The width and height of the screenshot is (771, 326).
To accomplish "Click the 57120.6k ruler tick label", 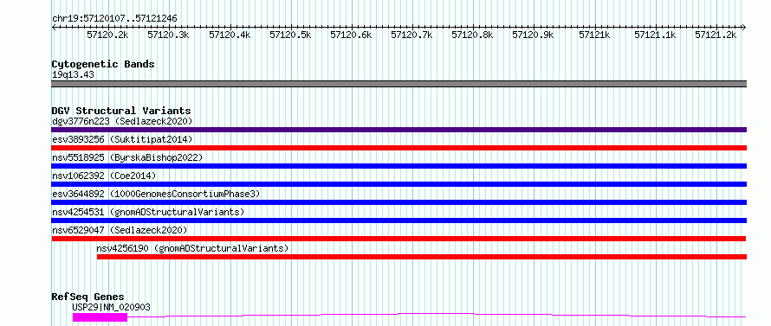I will click(x=351, y=35).
